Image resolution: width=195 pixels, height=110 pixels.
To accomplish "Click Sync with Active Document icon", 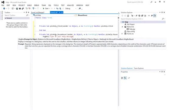I will pos(136,16).
